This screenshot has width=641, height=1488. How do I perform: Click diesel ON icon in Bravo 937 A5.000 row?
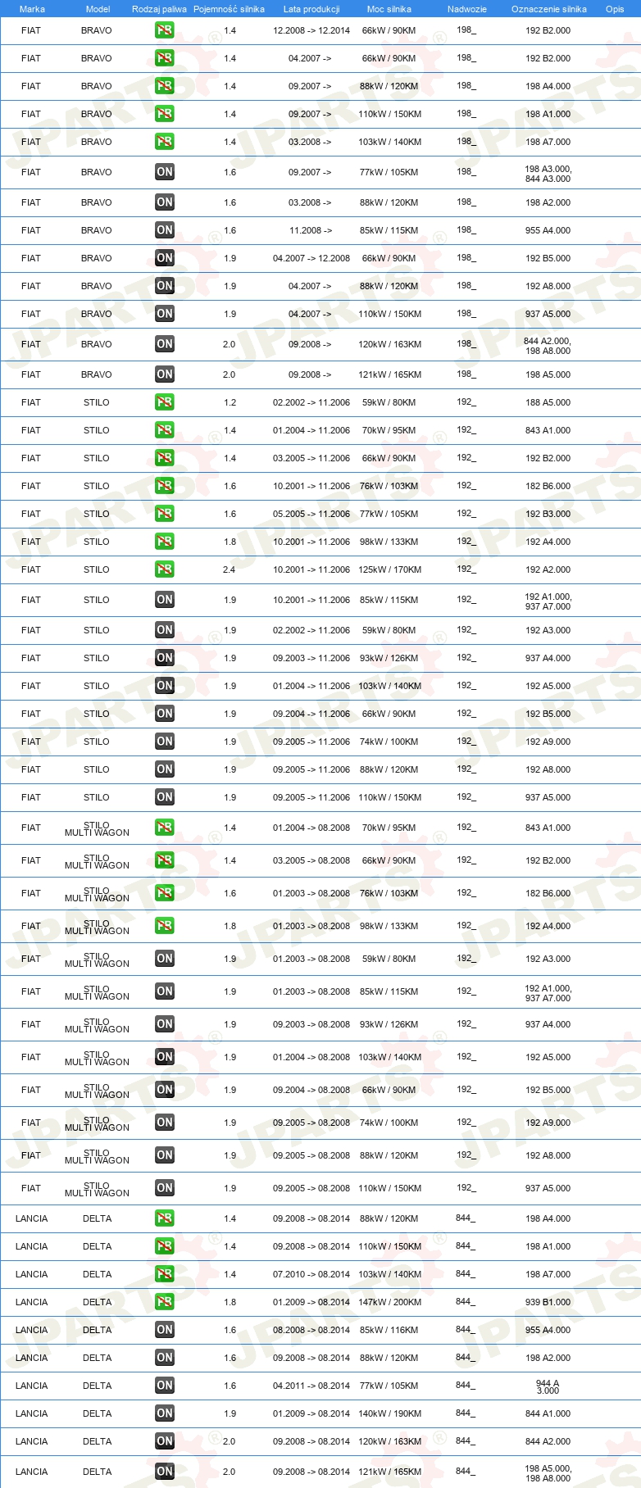coord(165,314)
